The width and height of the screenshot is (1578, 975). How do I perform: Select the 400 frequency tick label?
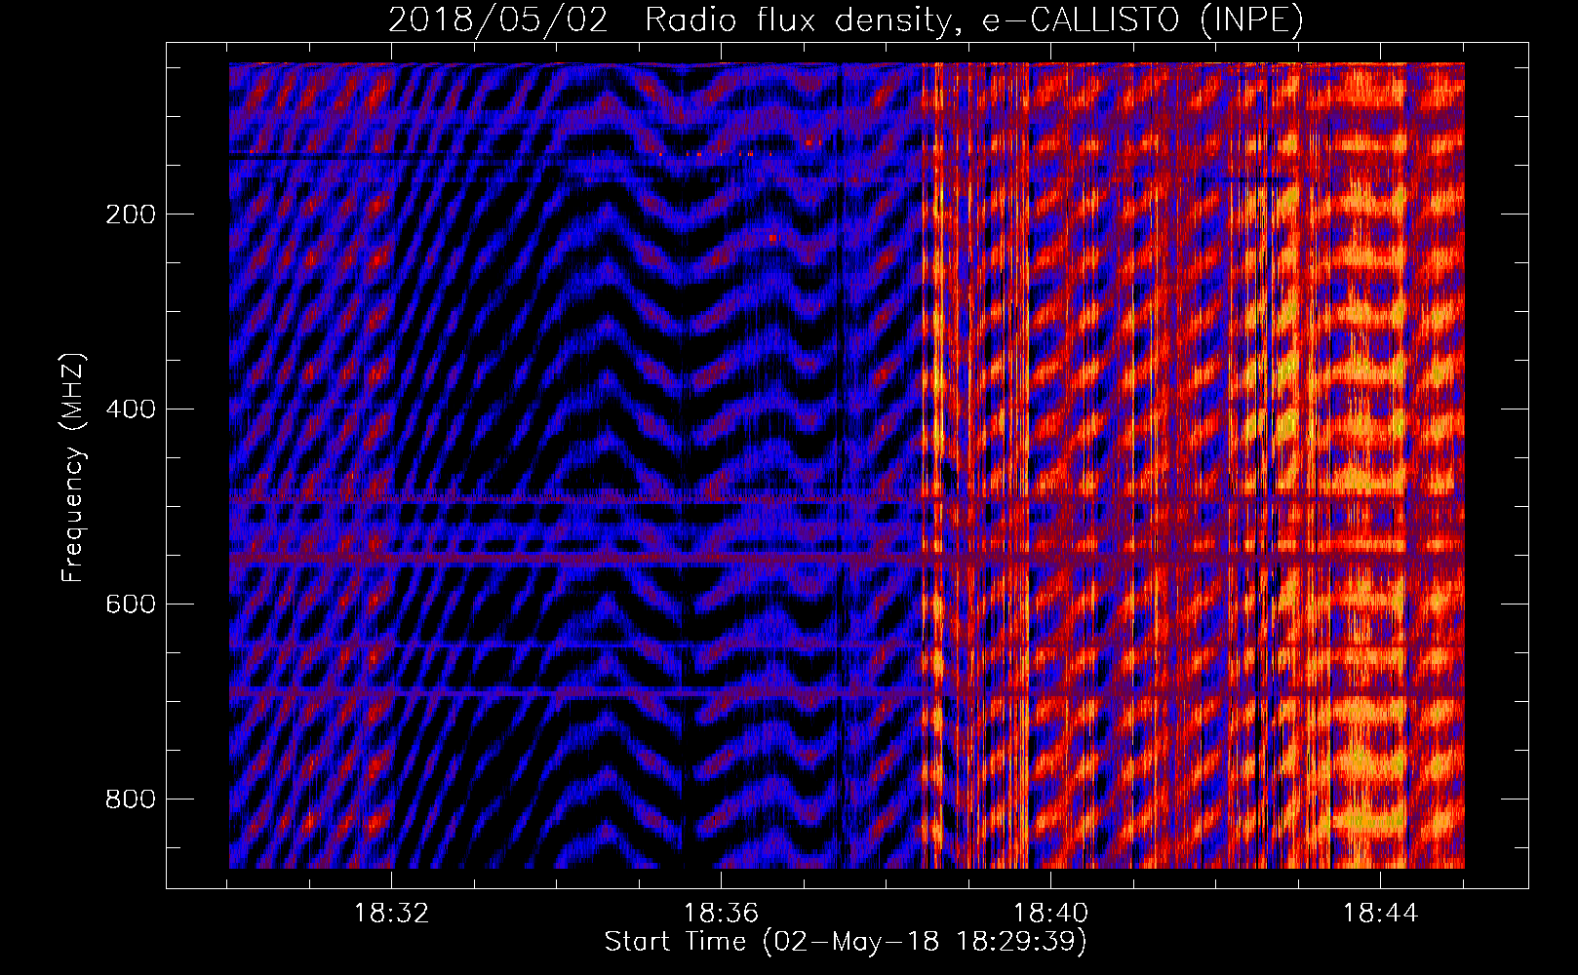[131, 409]
